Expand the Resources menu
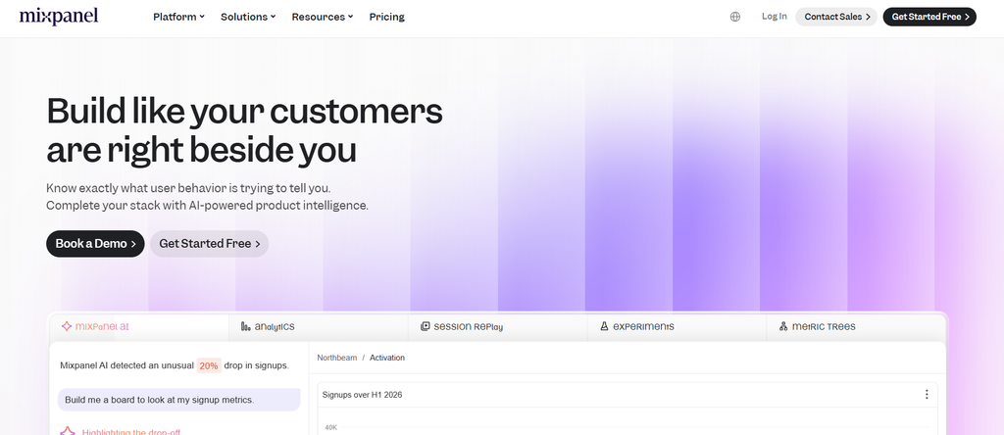1004x435 pixels. [x=322, y=17]
